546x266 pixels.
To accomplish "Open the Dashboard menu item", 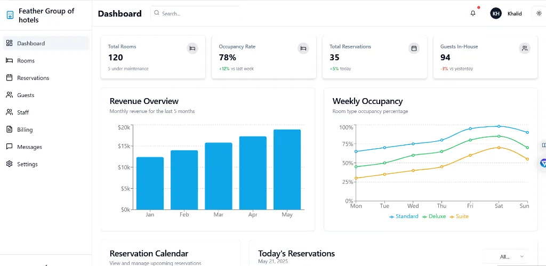I will point(46,43).
